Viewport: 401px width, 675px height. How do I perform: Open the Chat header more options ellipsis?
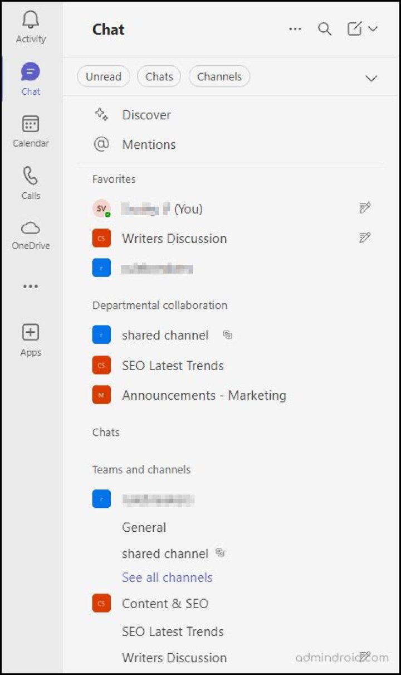pos(295,29)
